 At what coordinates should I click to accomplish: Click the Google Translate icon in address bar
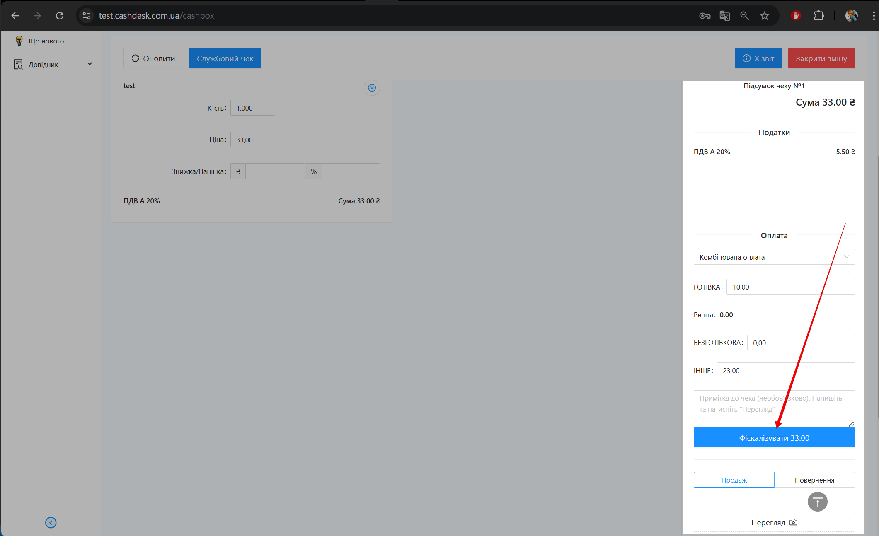(x=724, y=16)
